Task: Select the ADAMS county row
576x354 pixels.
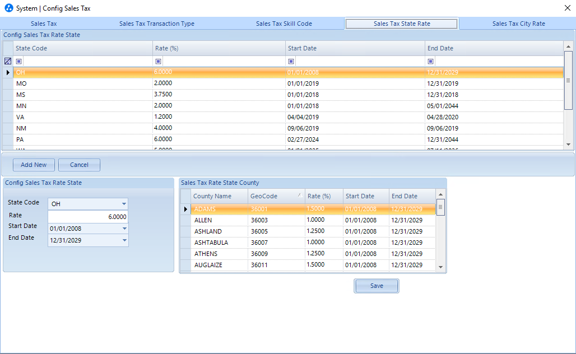Action: tap(313, 209)
